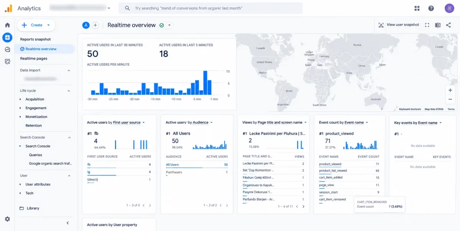Screen dimensions: 460x231
Task: Collapse the Life cycle section
Action: pos(69,91)
